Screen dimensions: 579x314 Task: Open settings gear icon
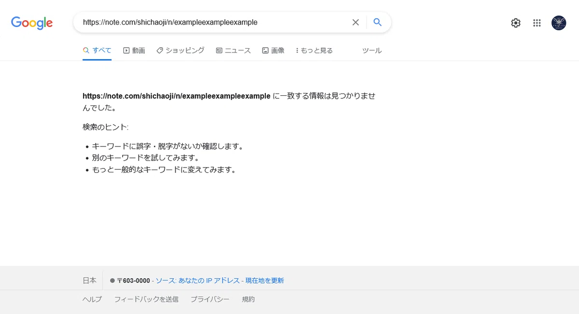(x=516, y=23)
